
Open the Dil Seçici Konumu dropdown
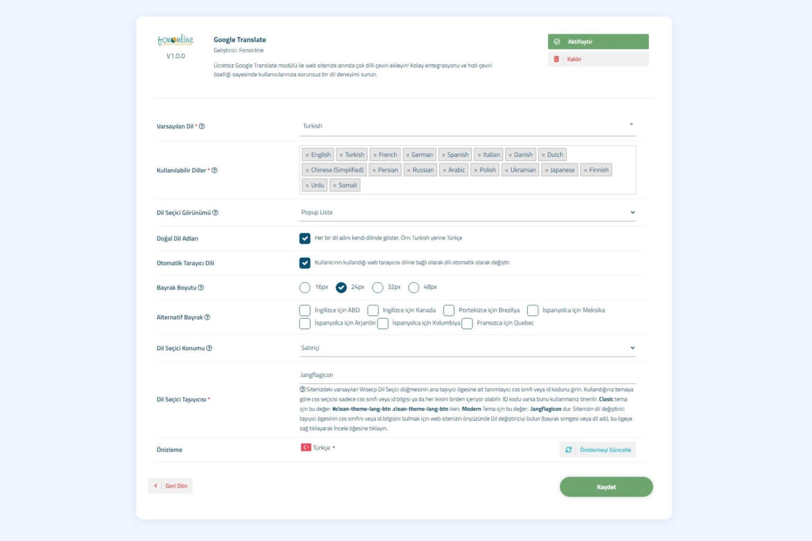tap(467, 348)
